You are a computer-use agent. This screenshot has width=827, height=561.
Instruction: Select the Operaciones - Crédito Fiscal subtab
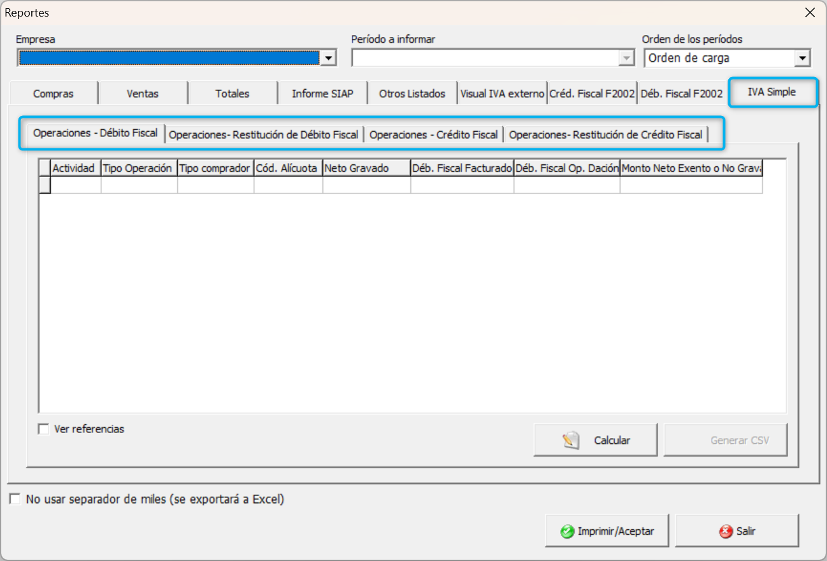click(433, 134)
